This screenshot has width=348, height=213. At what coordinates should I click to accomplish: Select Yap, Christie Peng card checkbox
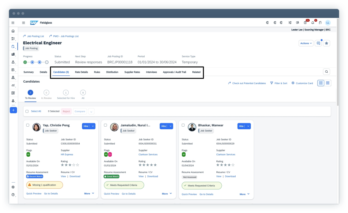coord(28,125)
